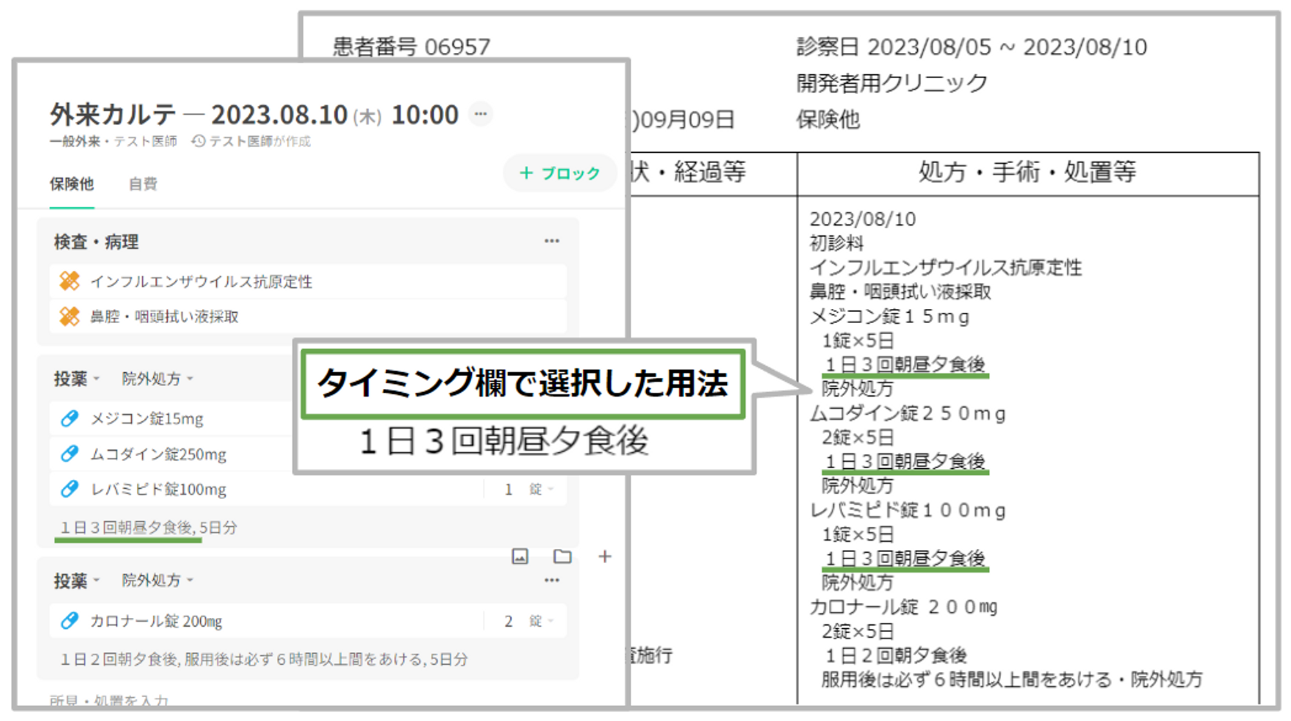Click 所見・処置を入力 input area

click(110, 700)
